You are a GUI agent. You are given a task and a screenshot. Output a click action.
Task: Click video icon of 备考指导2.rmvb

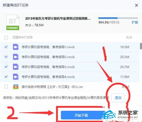point(16,57)
